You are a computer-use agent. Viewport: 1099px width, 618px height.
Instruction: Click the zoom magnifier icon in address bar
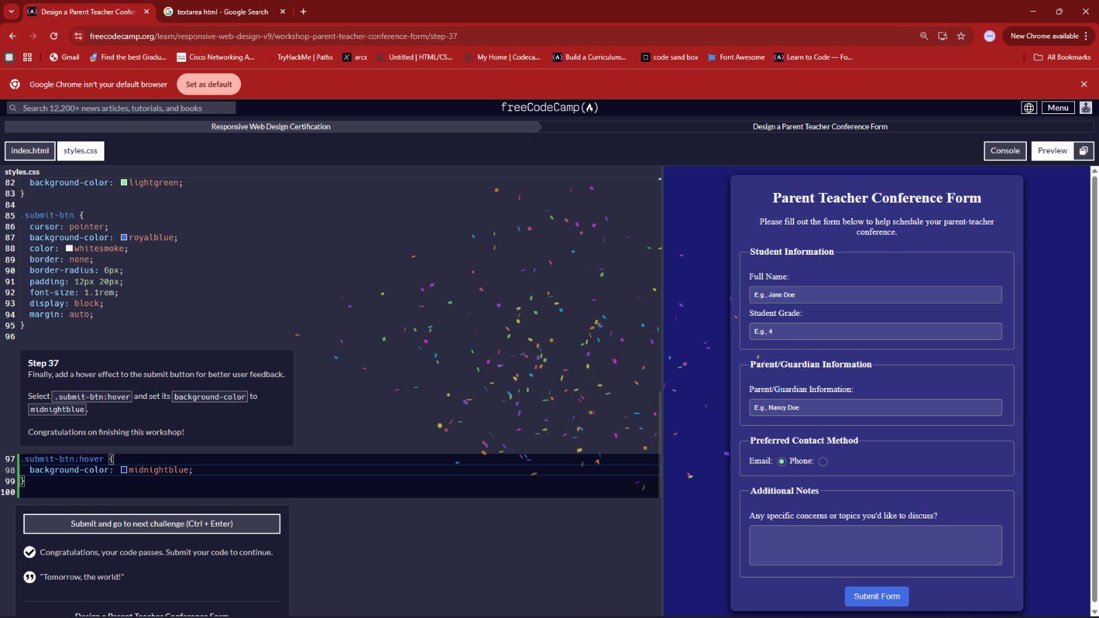[924, 36]
